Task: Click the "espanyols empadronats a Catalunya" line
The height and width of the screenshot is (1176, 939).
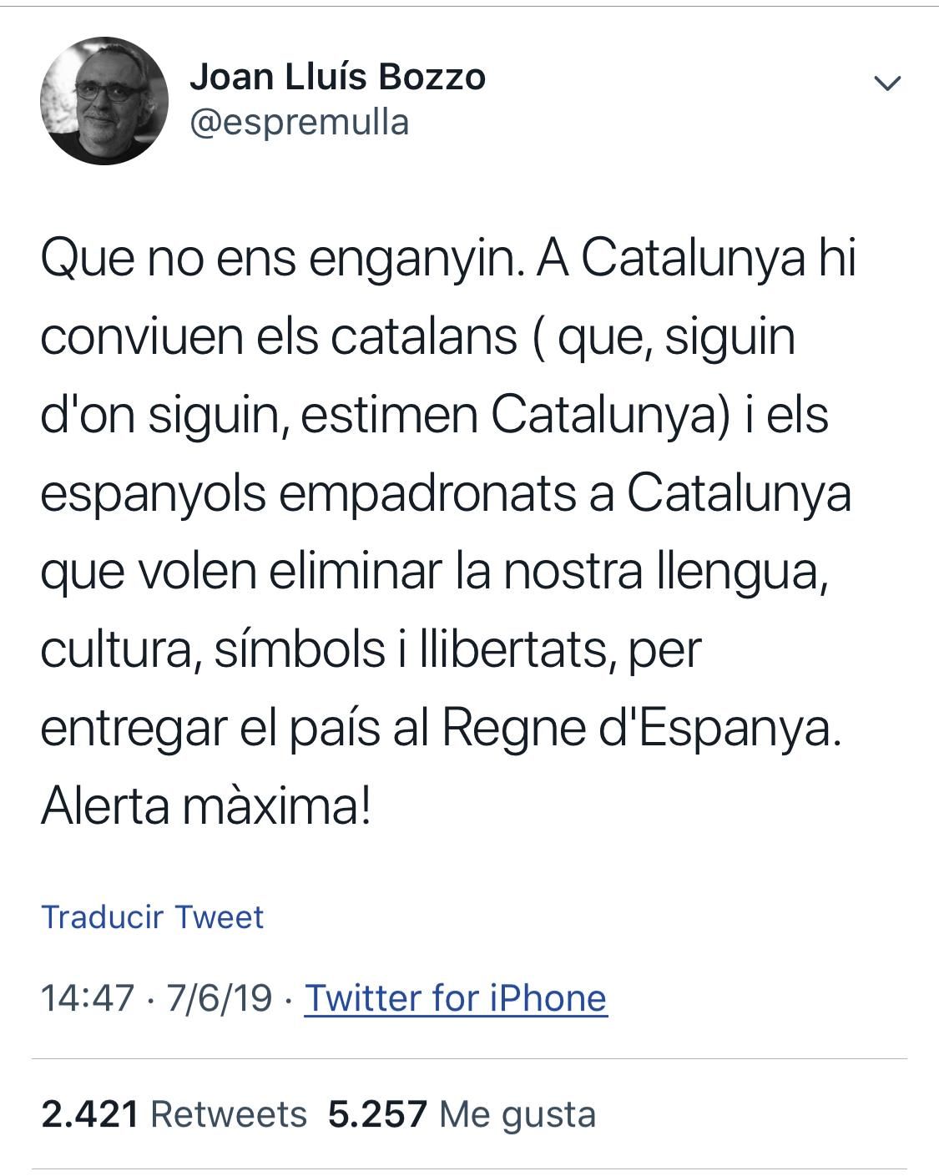Action: [x=446, y=494]
